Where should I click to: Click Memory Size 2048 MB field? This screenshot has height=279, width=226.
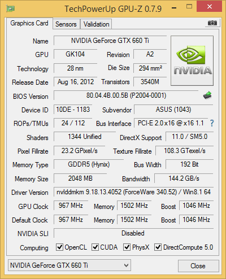coord(80,178)
